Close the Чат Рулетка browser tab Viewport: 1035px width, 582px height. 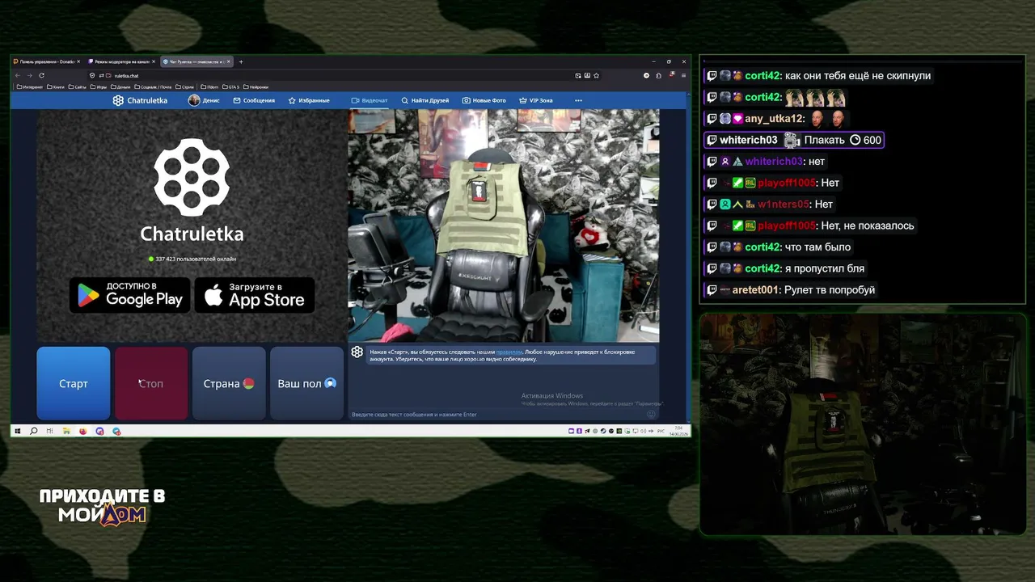coord(229,61)
